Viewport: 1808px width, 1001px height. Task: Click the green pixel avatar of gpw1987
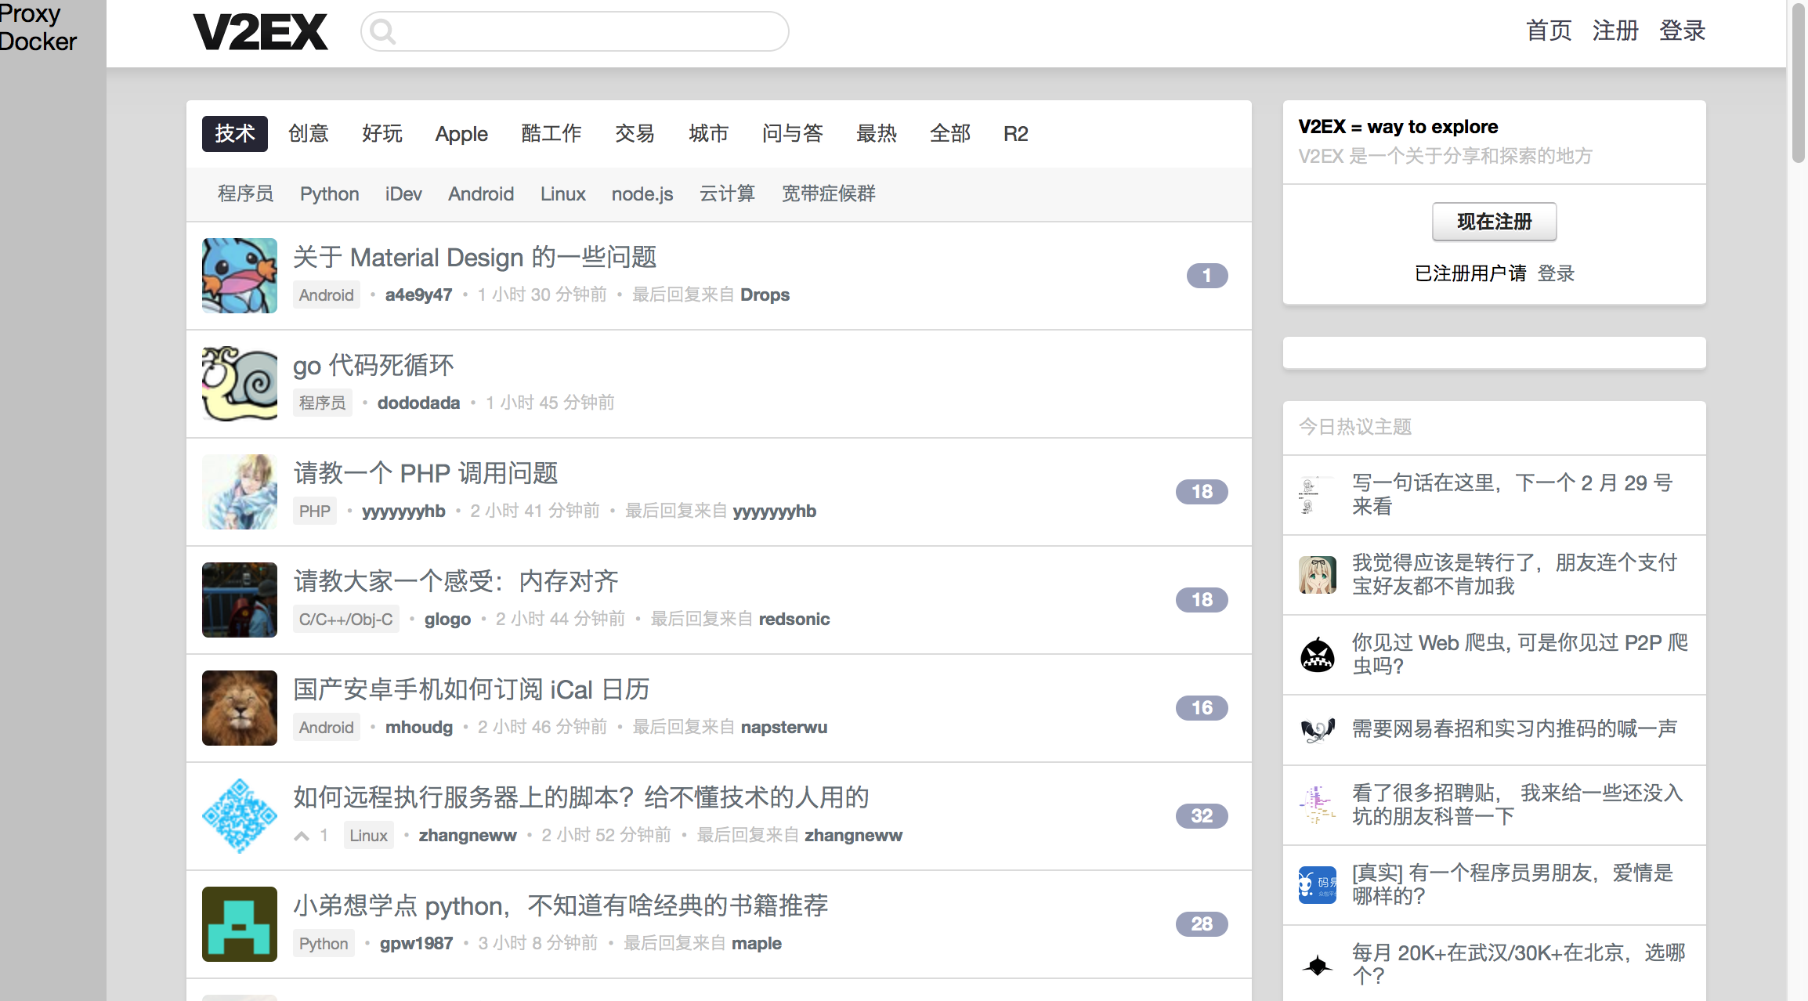[x=240, y=924]
